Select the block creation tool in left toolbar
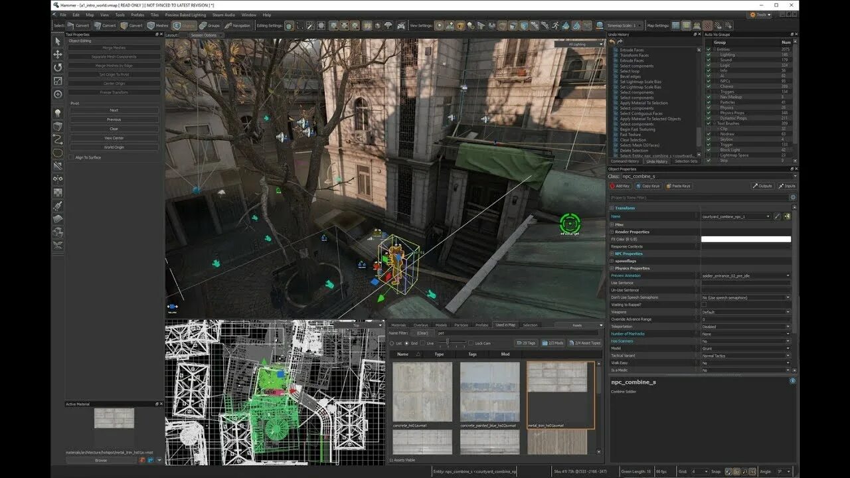This screenshot has height=478, width=850. tap(58, 126)
